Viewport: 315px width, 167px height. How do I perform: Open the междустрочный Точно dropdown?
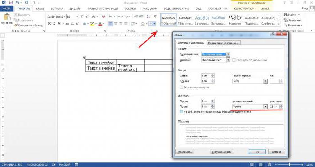265,107
